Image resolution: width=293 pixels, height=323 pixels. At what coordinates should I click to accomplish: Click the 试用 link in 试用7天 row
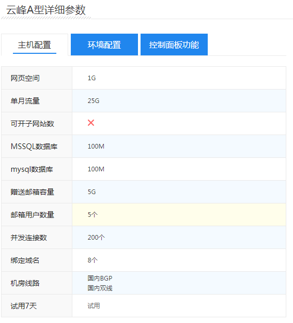tap(94, 305)
